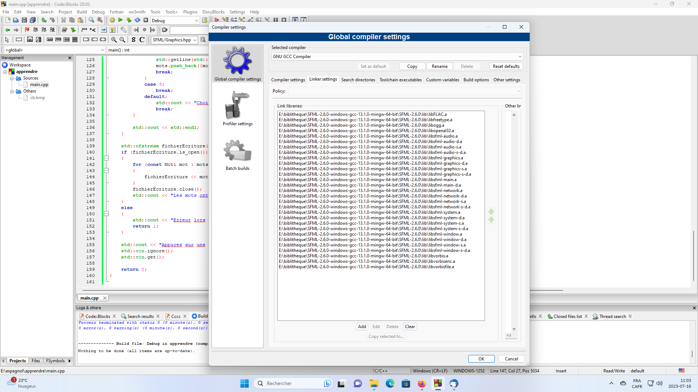The width and height of the screenshot is (698, 392).
Task: Click the Build and run icon
Action: (129, 20)
